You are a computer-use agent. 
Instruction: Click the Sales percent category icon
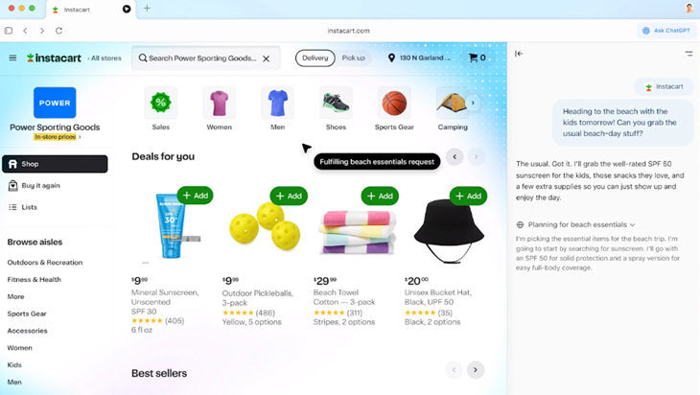coord(161,103)
